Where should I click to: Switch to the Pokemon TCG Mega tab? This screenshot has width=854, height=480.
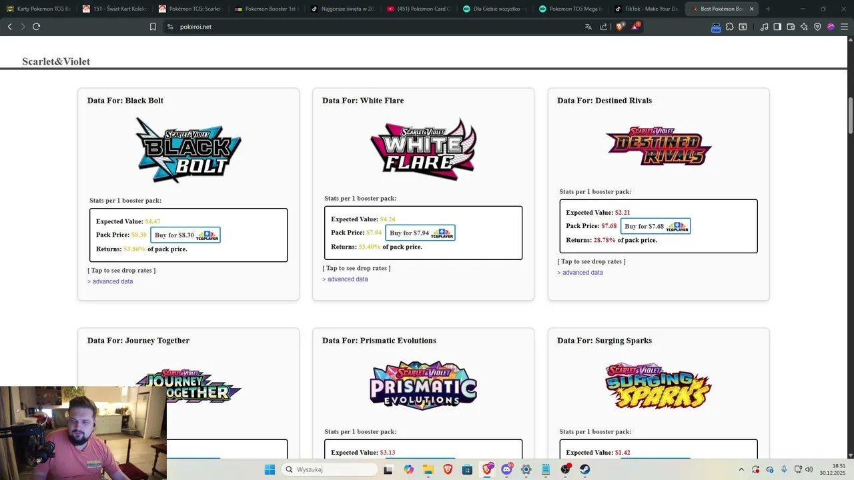pyautogui.click(x=570, y=9)
